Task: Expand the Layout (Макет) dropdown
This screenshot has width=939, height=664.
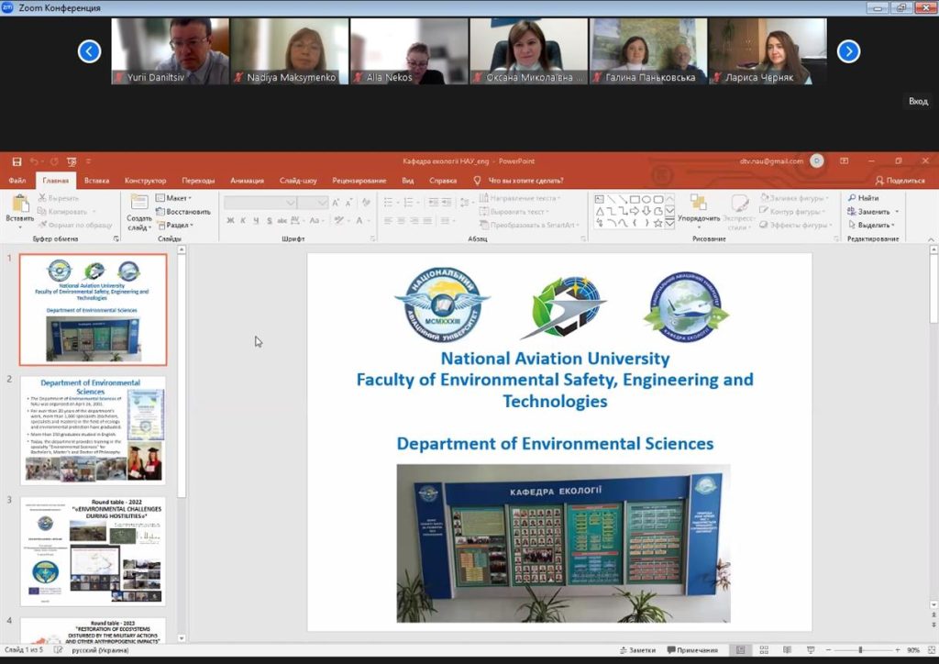Action: click(174, 198)
